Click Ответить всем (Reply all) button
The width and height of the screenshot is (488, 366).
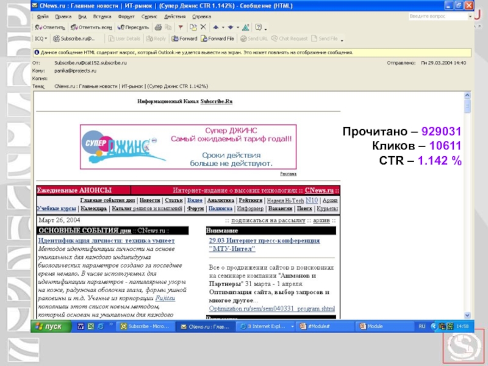[90, 27]
